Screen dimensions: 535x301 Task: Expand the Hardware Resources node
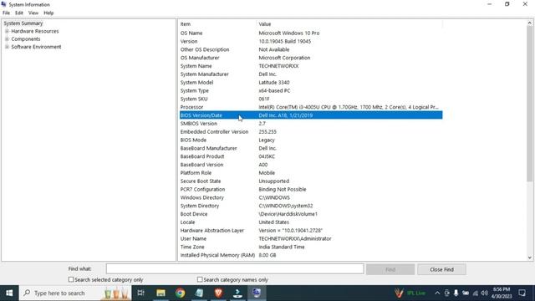coord(7,31)
